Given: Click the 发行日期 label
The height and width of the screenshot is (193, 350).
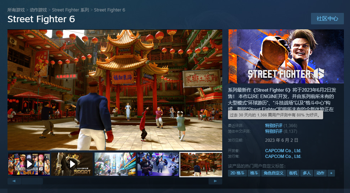Looking at the screenshot, I should click(x=235, y=140).
